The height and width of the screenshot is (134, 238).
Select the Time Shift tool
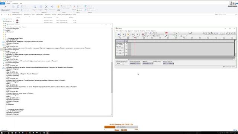tap(150, 36)
